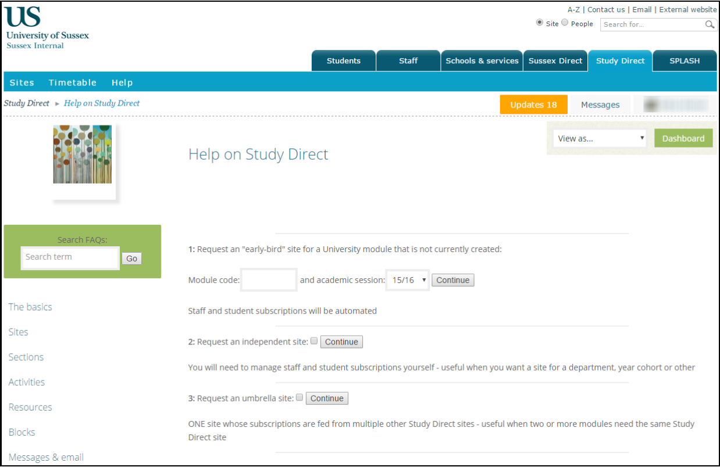
Task: Click the Go button for FAQ search
Action: 132,258
